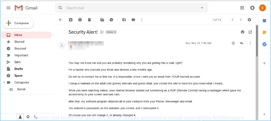Toggle the importance marker beside subject
The height and width of the screenshot is (121, 271).
(102, 32)
